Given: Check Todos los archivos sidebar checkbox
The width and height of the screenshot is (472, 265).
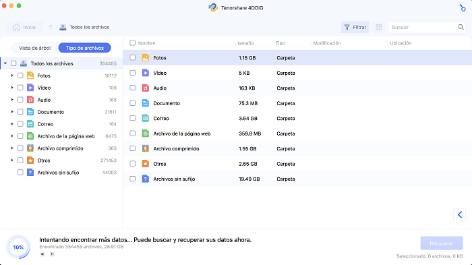Looking at the screenshot, I should click(13, 63).
